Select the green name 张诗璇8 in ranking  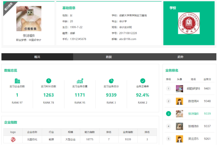tap(193, 114)
